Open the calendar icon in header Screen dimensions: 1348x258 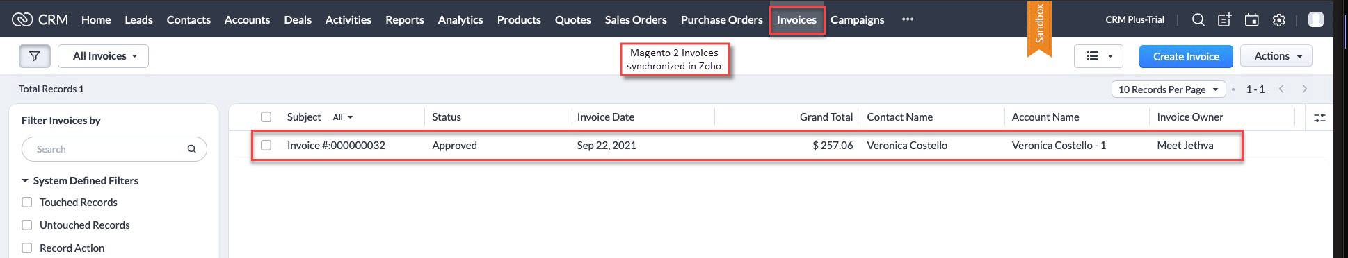tap(1252, 20)
